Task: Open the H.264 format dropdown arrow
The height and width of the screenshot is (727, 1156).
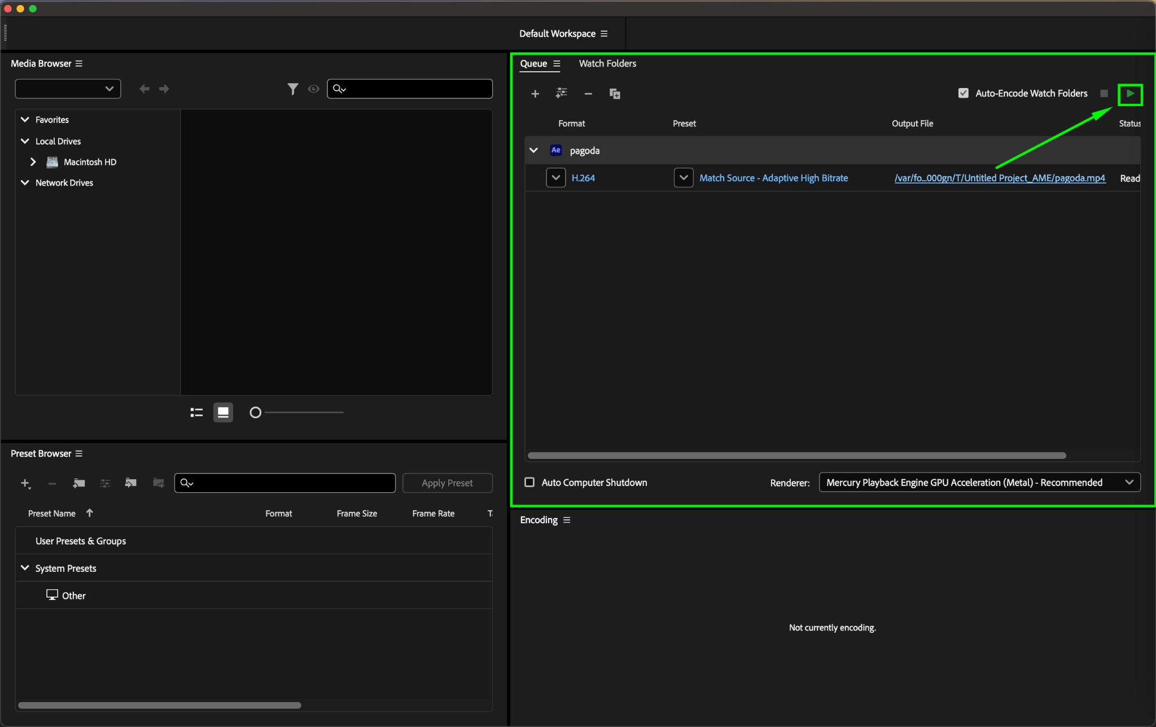Action: [555, 178]
